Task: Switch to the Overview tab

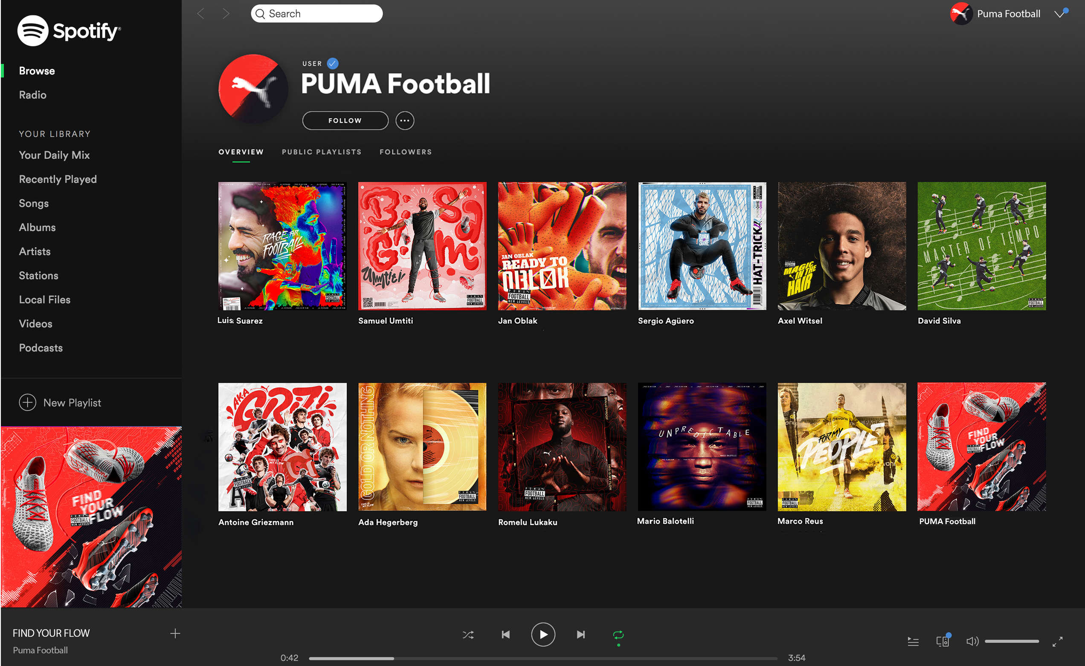Action: (241, 152)
